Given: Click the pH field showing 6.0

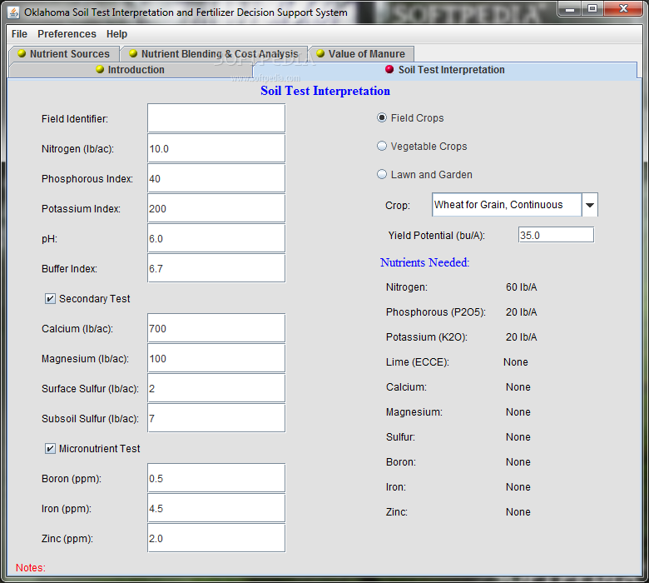Looking at the screenshot, I should [x=216, y=238].
